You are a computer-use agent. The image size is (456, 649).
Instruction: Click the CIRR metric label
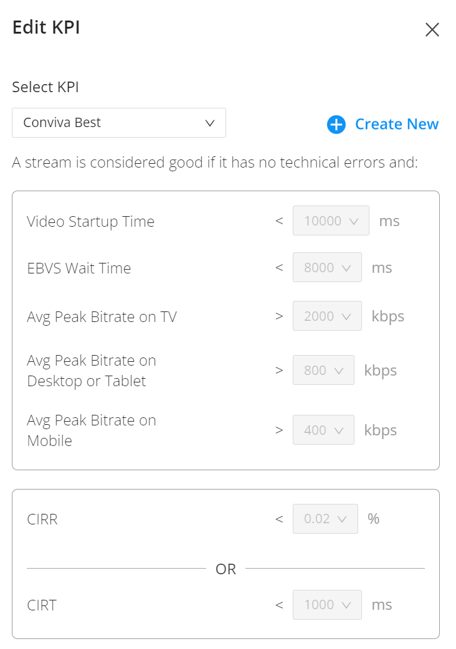tap(42, 519)
